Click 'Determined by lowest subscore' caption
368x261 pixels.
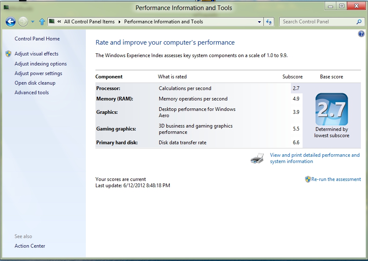(x=332, y=133)
